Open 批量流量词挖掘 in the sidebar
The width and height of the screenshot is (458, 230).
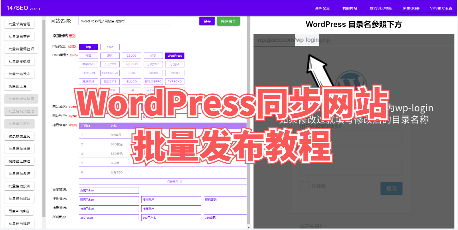[x=21, y=49]
